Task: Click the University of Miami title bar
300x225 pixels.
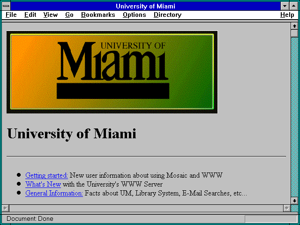Action: [x=146, y=6]
